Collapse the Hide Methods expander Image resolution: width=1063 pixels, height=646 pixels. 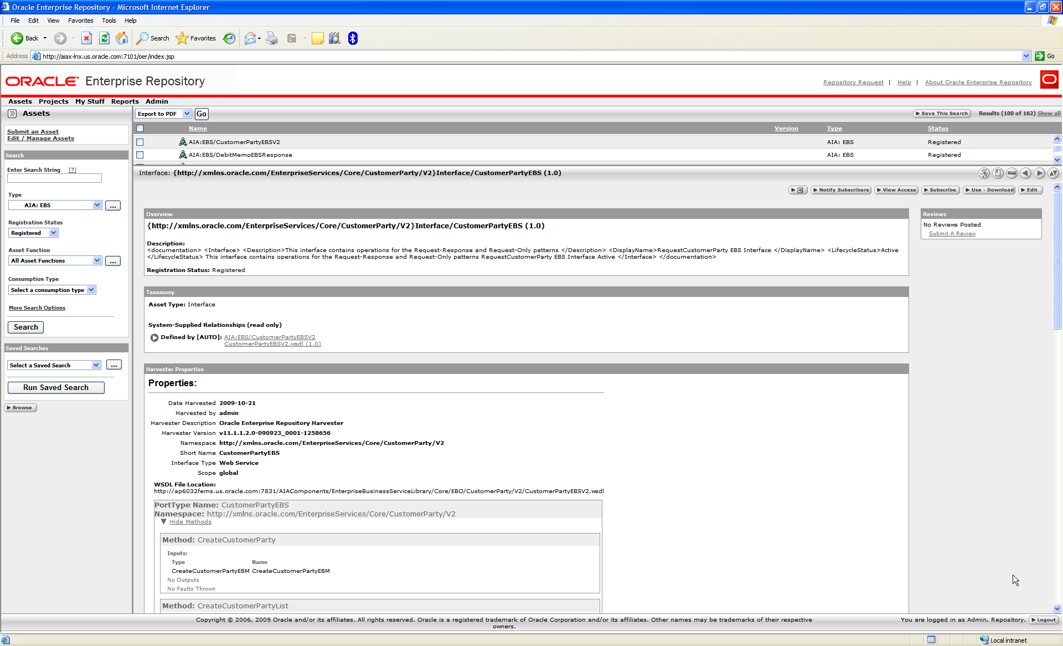click(190, 522)
